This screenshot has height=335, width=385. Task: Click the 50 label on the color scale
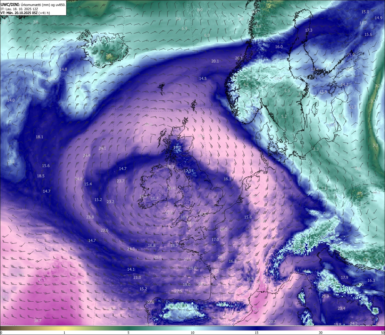point(383,333)
